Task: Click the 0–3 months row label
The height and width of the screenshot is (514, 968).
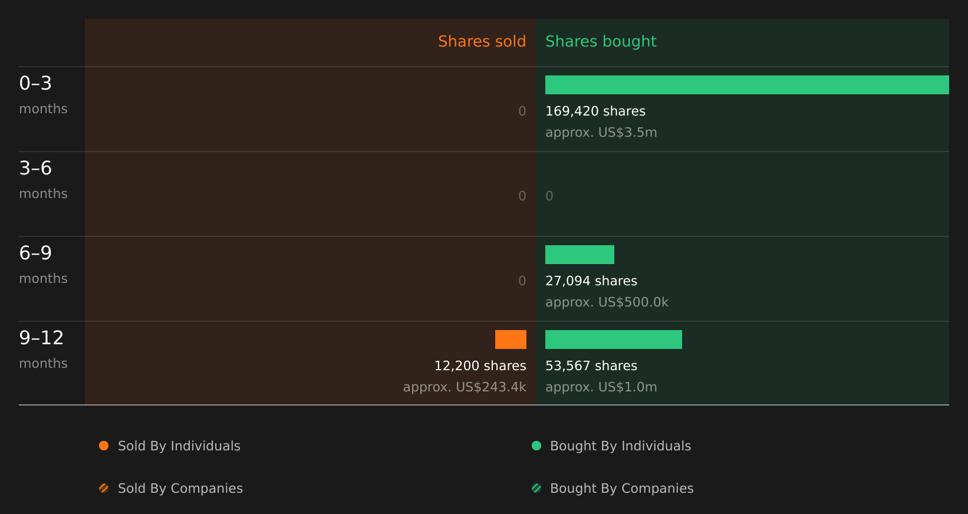Action: click(x=43, y=94)
